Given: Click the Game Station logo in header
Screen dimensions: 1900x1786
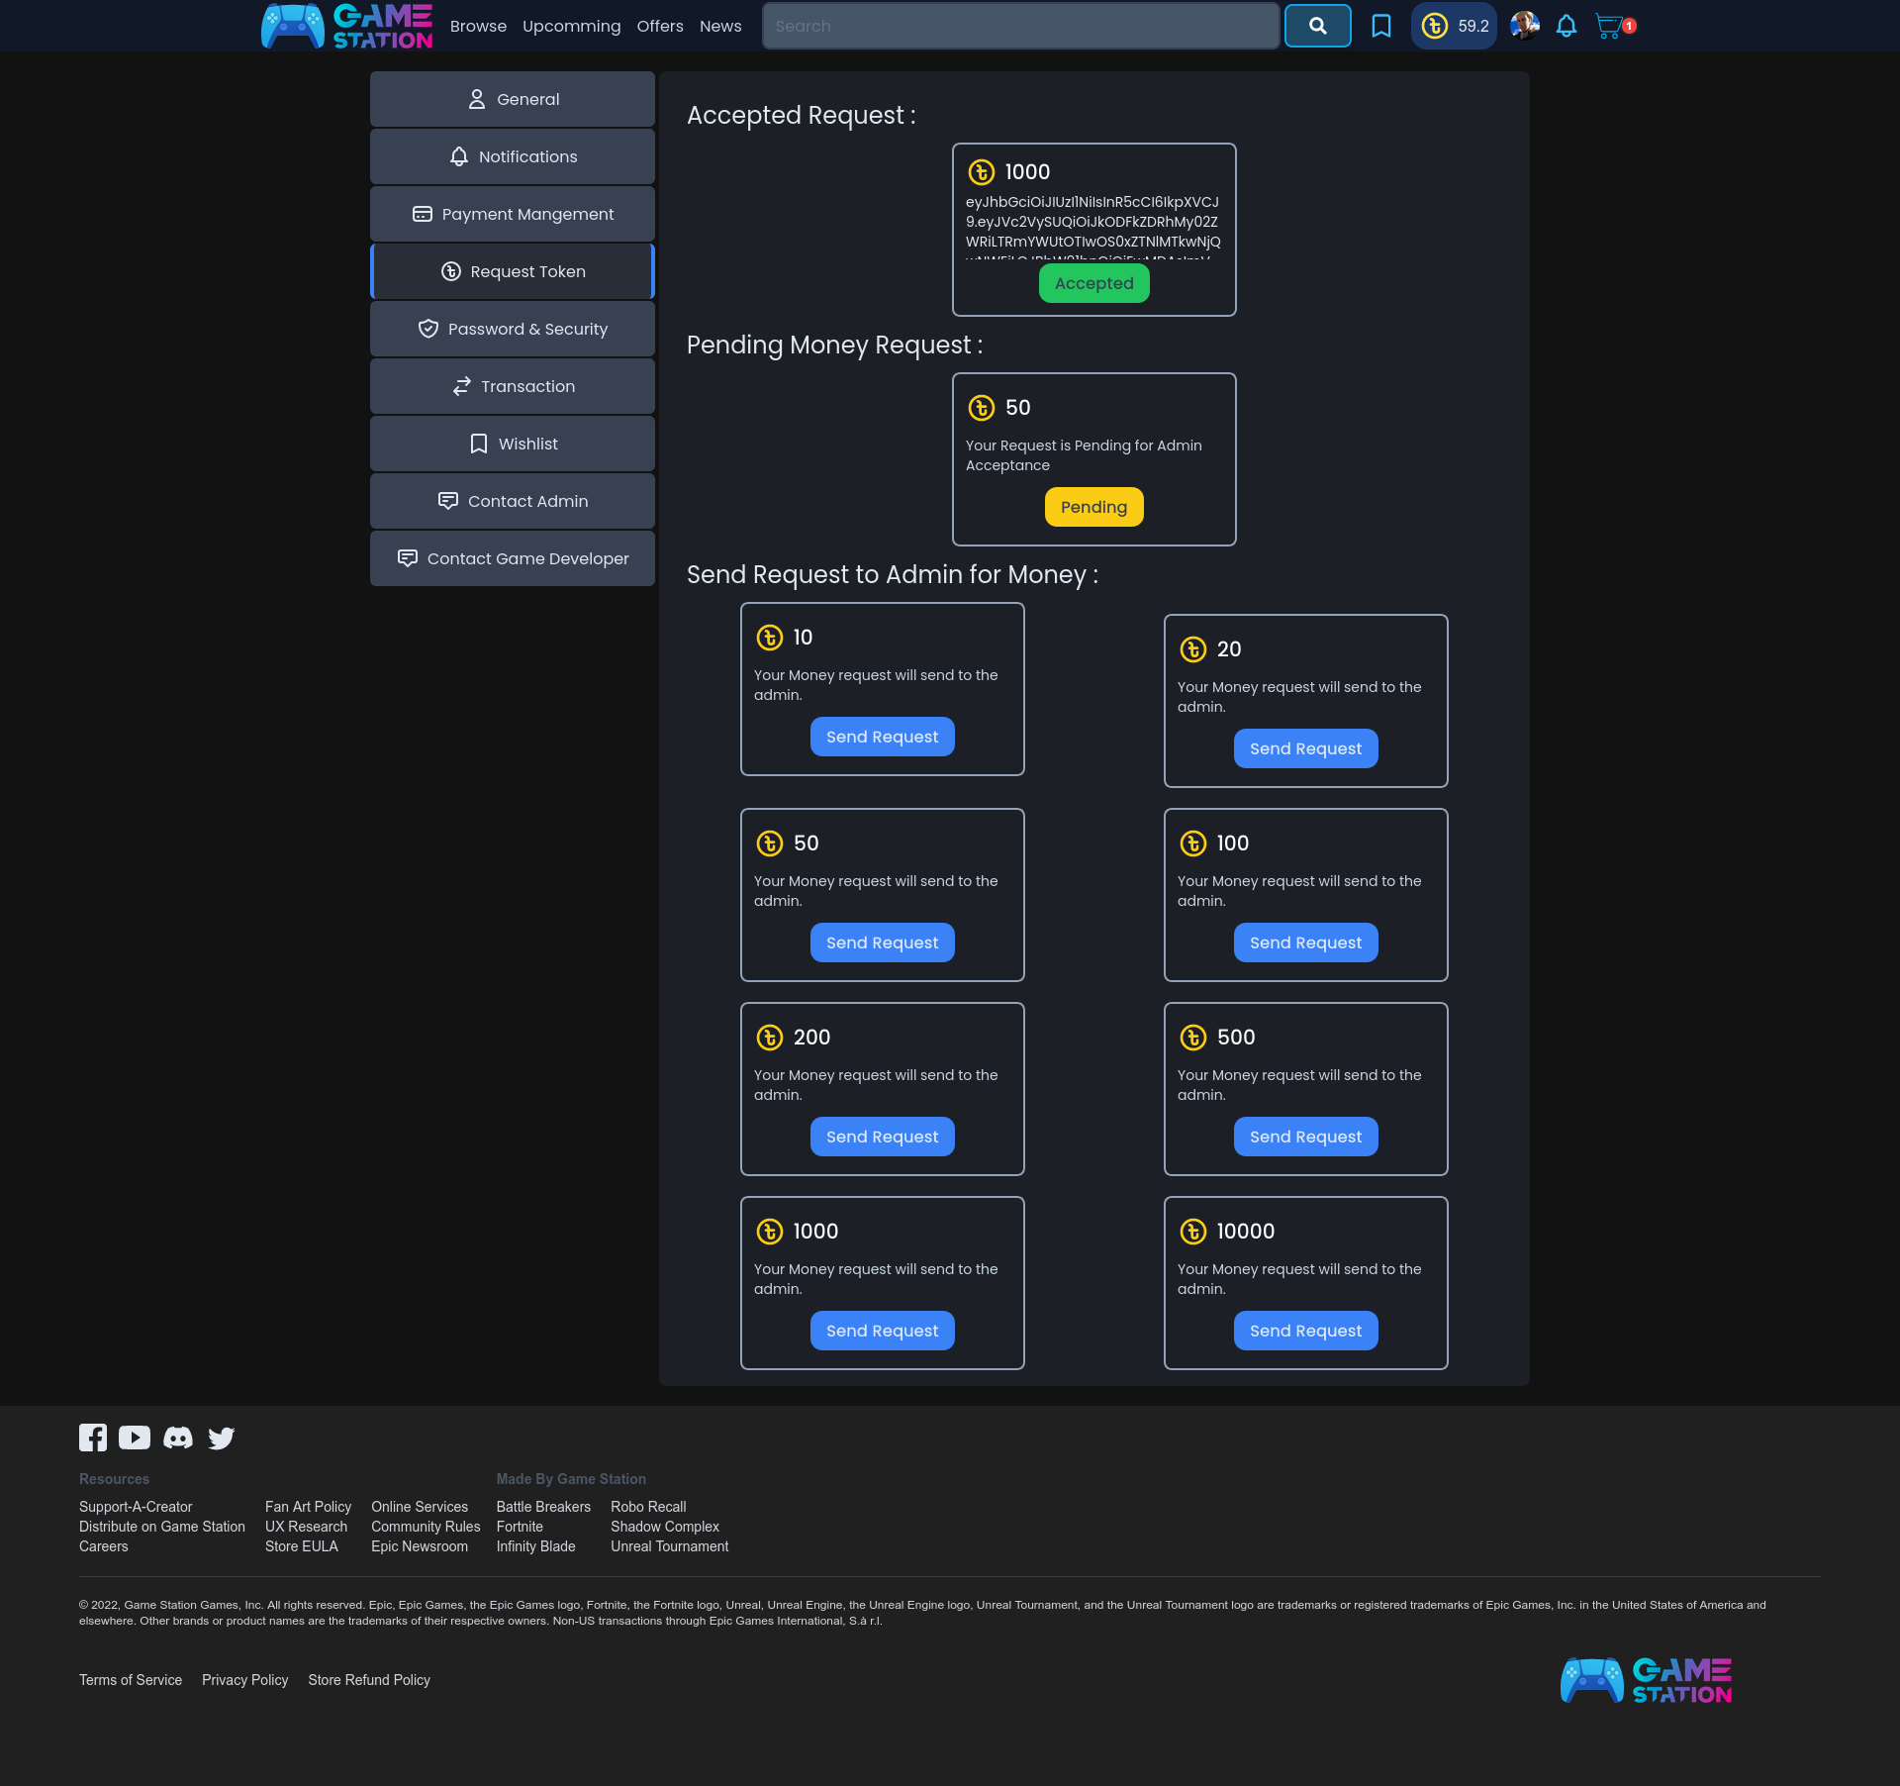Looking at the screenshot, I should [347, 26].
